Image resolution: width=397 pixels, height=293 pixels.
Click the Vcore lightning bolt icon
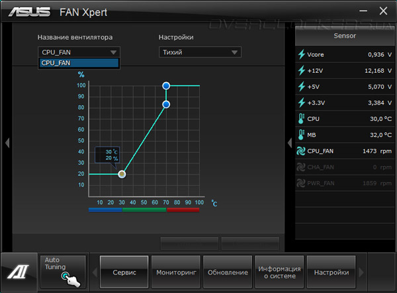tap(301, 54)
